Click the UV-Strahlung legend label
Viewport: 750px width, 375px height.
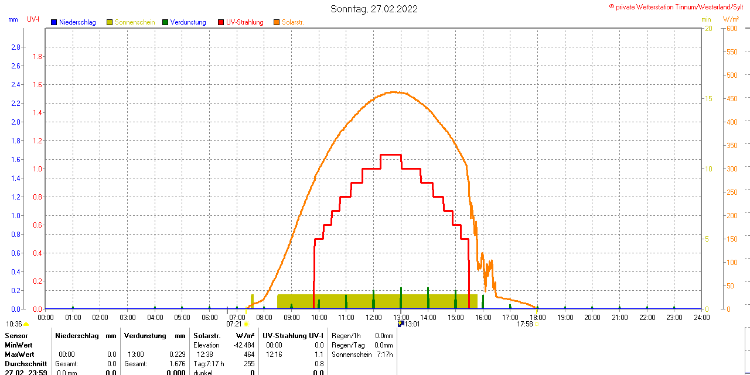[245, 22]
